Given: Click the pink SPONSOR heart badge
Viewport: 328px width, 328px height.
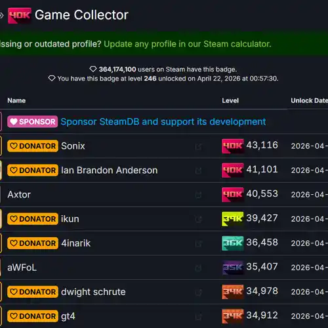Looking at the screenshot, I should [x=33, y=121].
